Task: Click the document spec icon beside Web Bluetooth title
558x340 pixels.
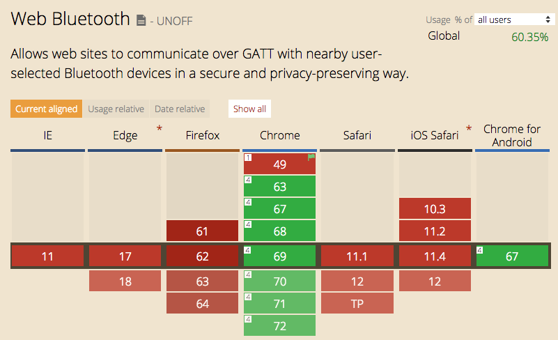Action: [141, 21]
